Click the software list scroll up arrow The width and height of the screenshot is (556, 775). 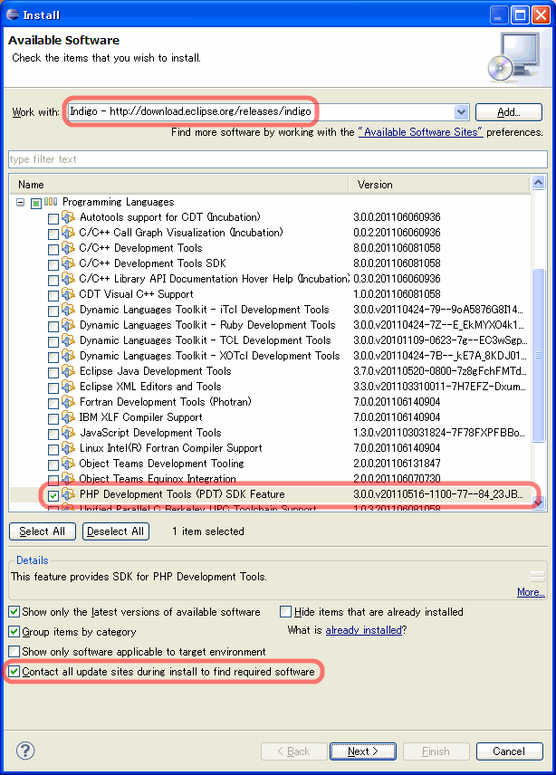click(x=538, y=183)
